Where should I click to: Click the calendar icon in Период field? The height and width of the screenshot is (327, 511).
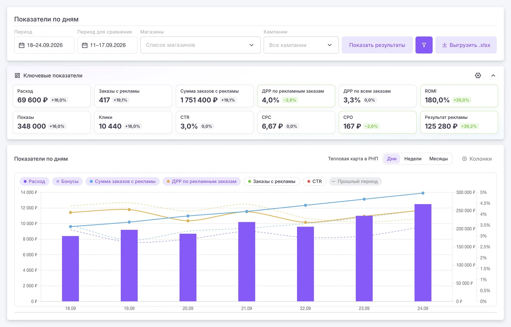[22, 45]
